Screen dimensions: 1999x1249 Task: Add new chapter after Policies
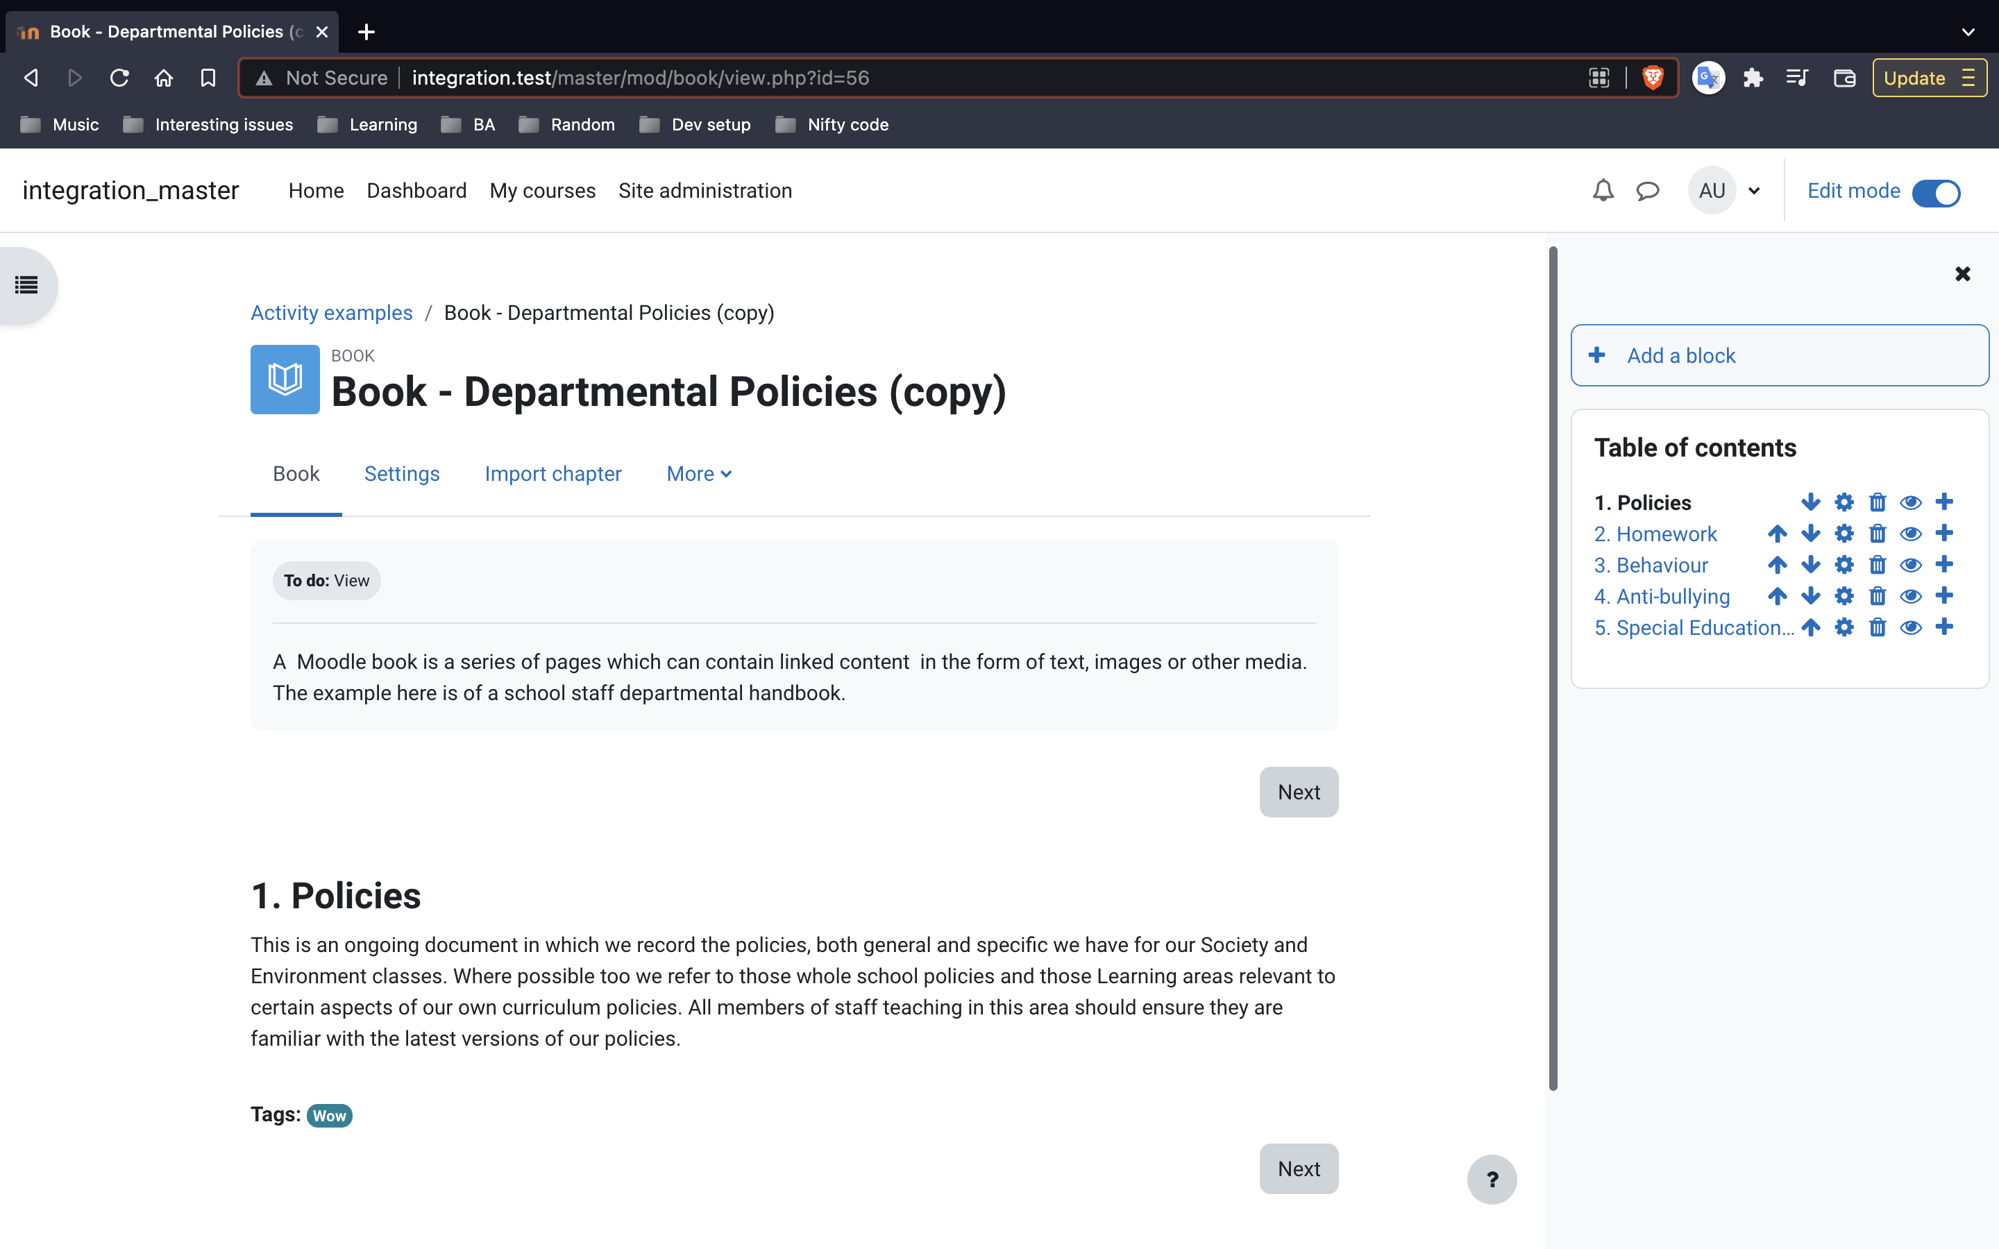(x=1944, y=502)
